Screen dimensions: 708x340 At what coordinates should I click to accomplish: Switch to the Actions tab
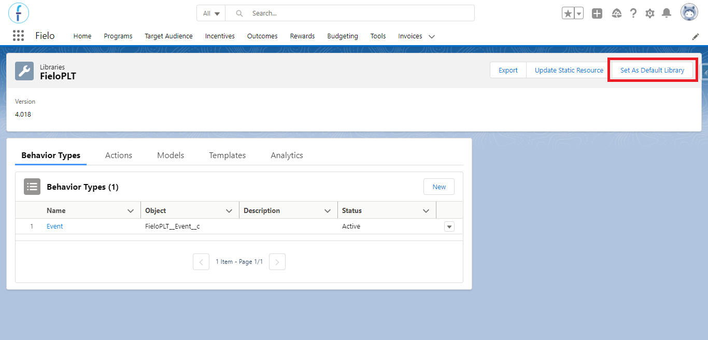[x=119, y=155]
